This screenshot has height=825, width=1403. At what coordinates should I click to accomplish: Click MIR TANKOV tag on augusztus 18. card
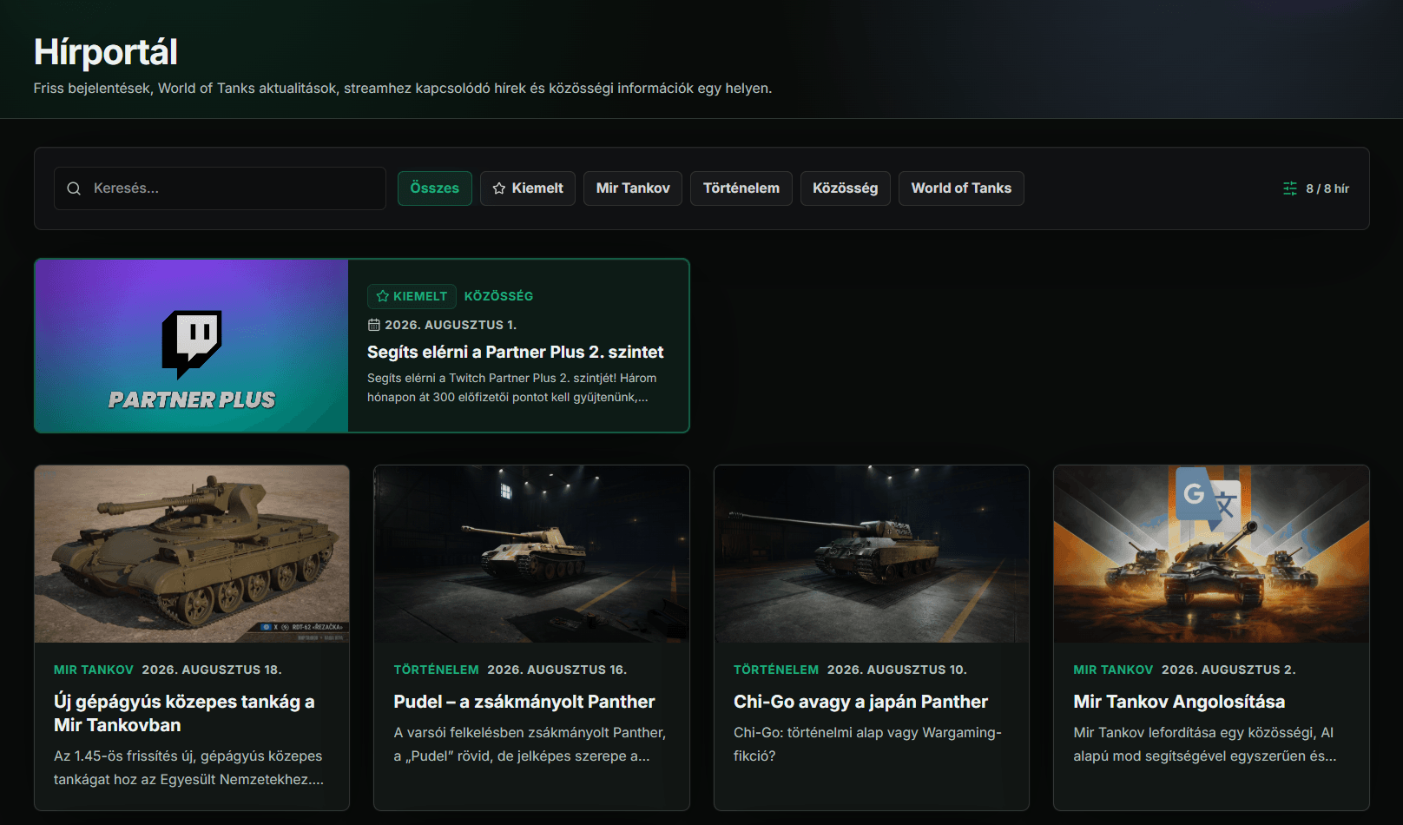94,670
